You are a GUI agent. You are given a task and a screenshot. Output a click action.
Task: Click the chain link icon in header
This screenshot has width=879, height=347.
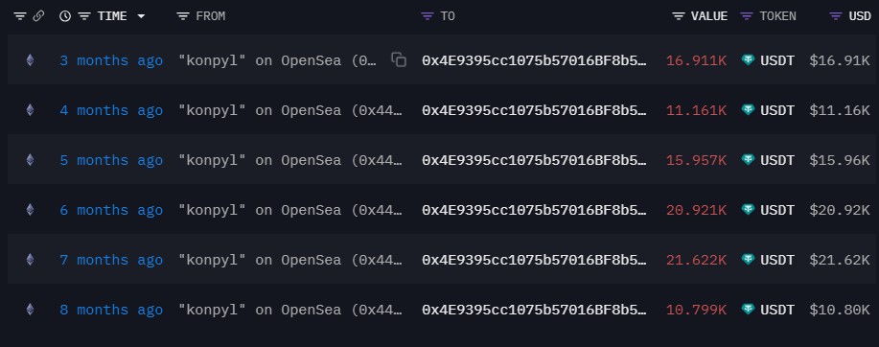click(x=38, y=16)
